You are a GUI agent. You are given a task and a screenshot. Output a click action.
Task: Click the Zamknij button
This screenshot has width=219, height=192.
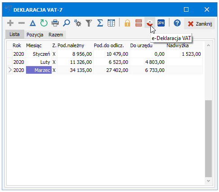(200, 23)
